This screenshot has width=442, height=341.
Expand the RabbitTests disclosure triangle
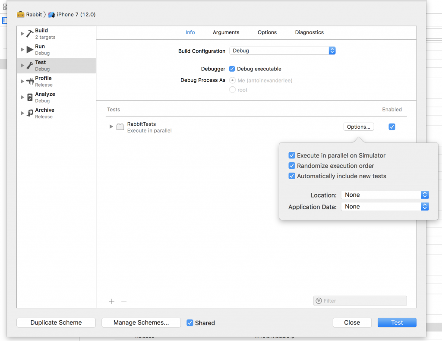click(x=111, y=126)
